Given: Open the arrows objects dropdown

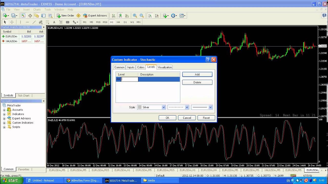Looking at the screenshot, I should tap(75, 22).
